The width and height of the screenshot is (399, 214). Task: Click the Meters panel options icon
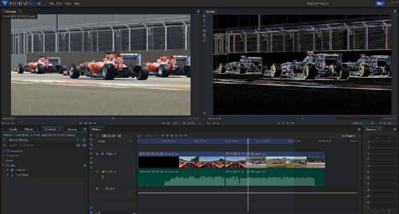pos(395,129)
